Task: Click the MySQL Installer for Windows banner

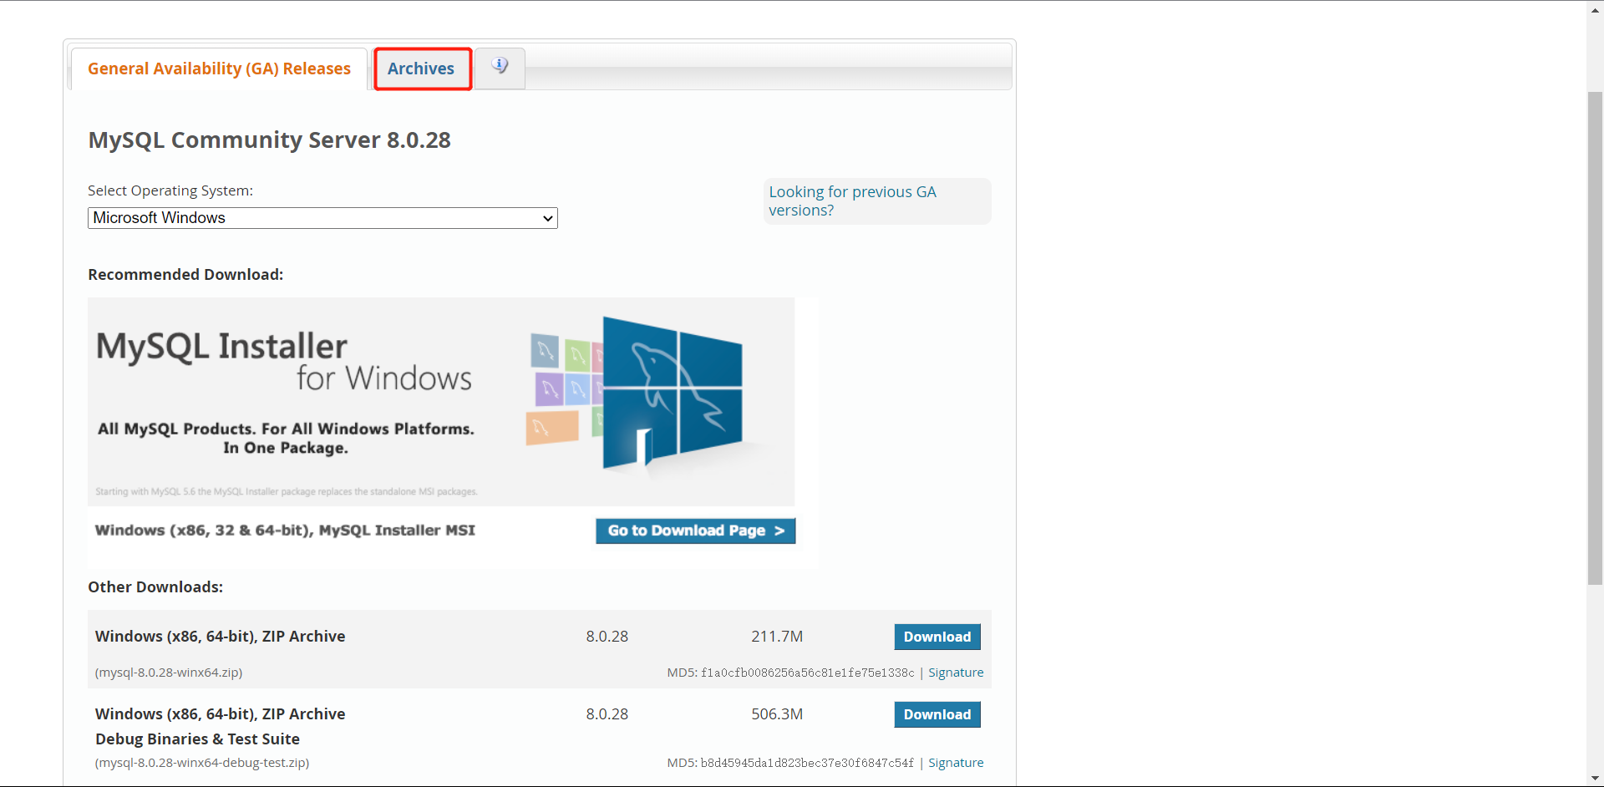Action: pyautogui.click(x=441, y=401)
